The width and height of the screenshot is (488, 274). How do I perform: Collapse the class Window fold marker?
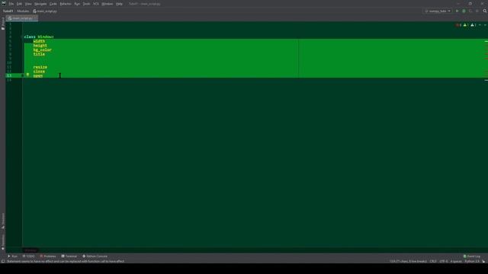22,37
